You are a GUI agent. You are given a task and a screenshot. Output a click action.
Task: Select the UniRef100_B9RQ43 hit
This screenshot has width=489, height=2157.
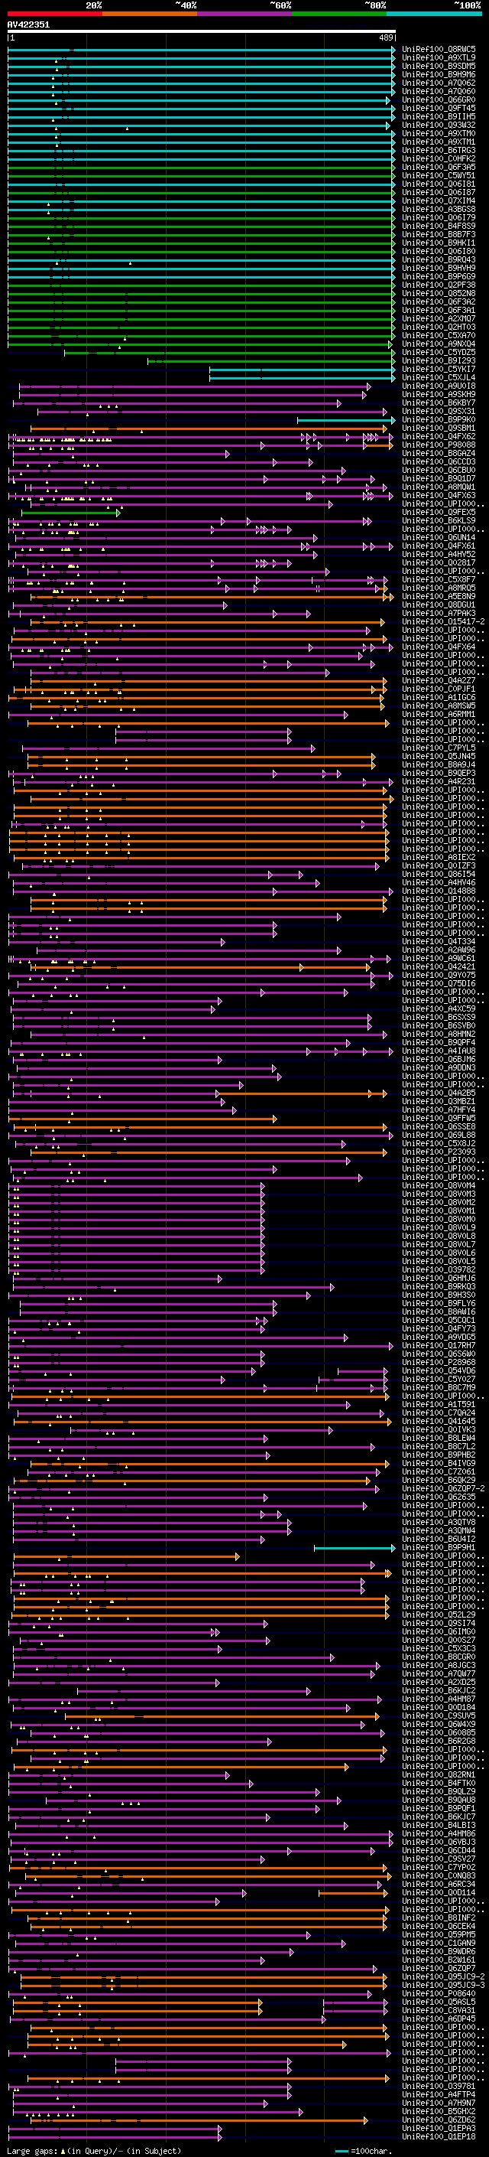pos(439,259)
